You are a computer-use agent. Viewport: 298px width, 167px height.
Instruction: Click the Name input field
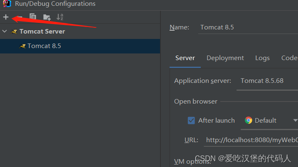(x=248, y=27)
